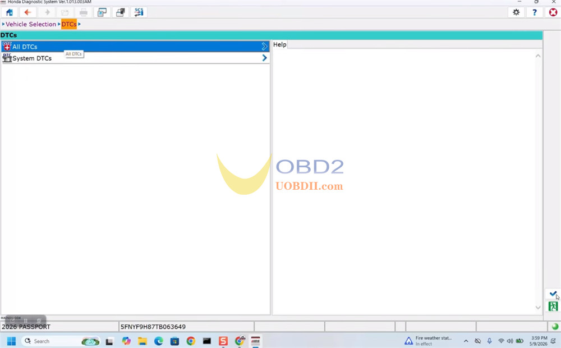Viewport: 561px width, 348px height.
Task: Click Help pane scroll-down arrow
Action: pyautogui.click(x=538, y=307)
